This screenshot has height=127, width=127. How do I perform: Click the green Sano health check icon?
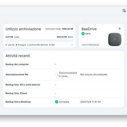tap(83, 34)
